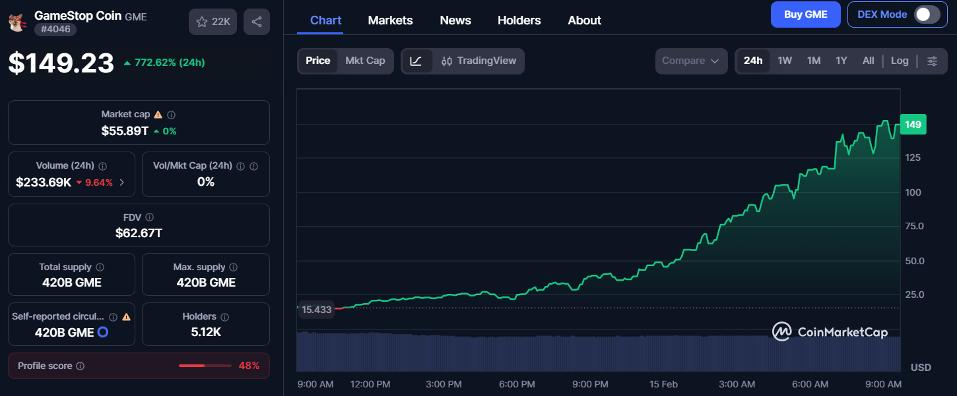This screenshot has height=396, width=957.
Task: Switch to the Holders tab
Action: 519,20
